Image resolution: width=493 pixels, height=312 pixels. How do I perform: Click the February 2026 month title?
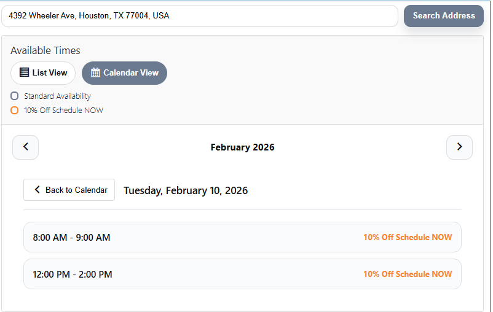point(242,147)
